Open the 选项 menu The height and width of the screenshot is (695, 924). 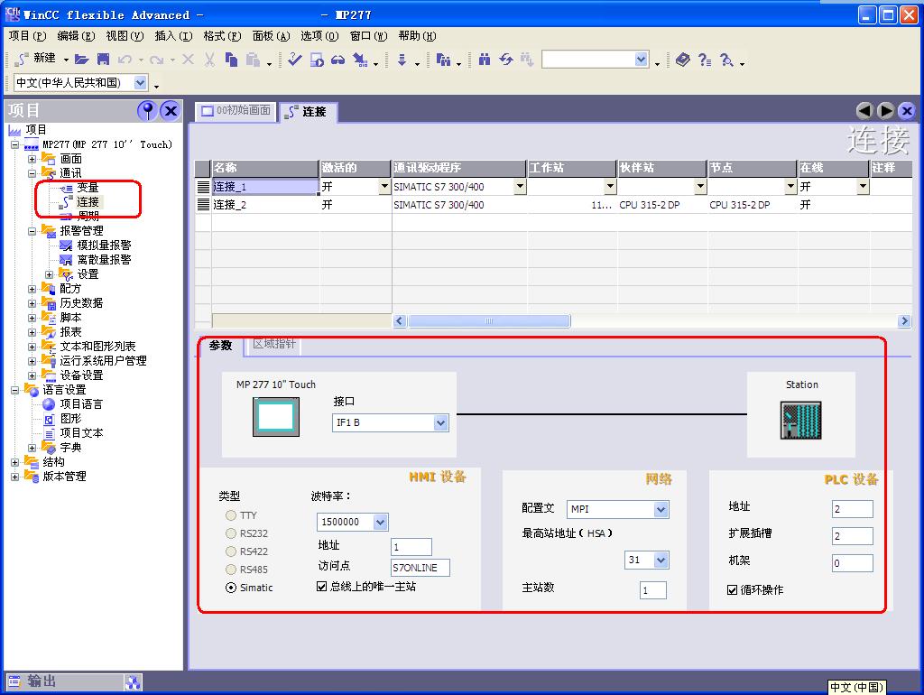pos(319,36)
